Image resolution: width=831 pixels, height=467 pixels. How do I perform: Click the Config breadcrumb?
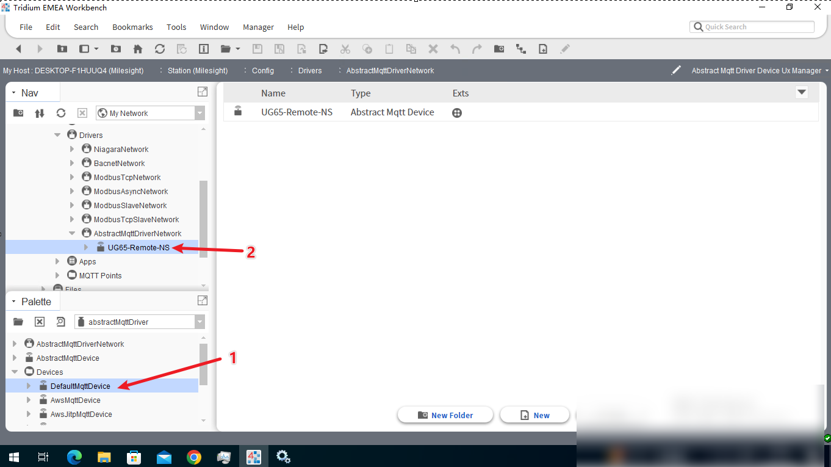[x=263, y=71]
